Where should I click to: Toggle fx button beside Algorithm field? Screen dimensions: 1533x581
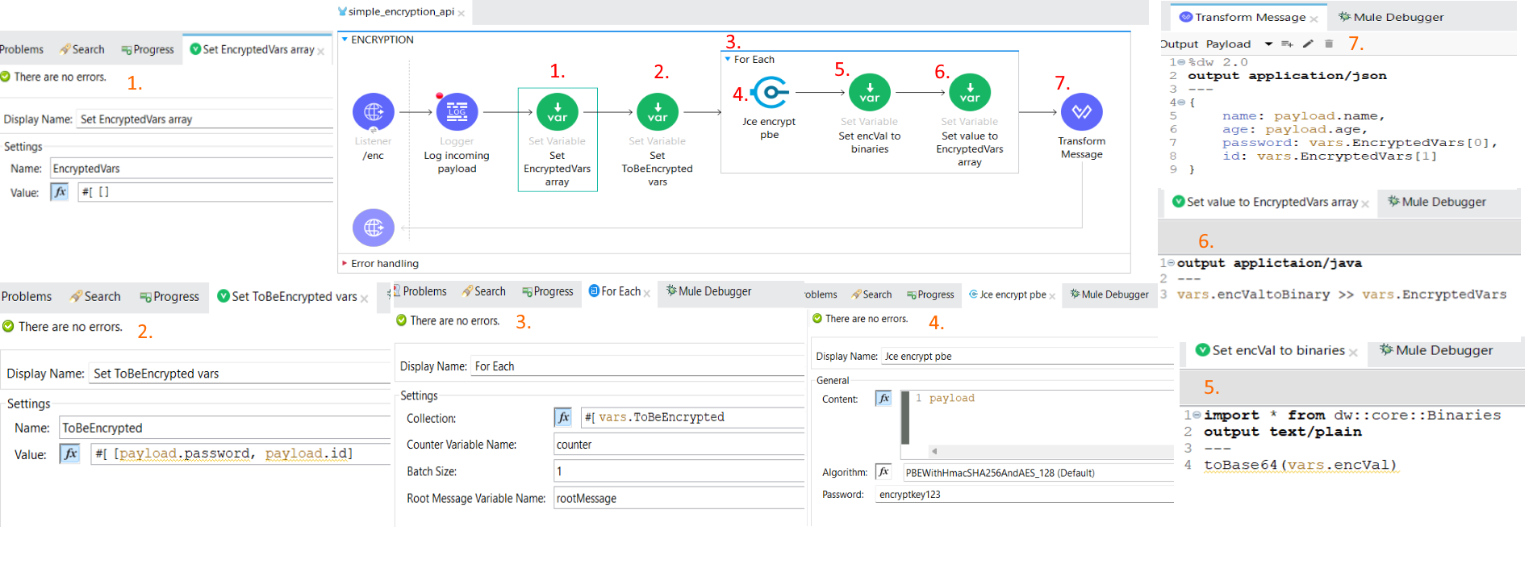pyautogui.click(x=883, y=472)
